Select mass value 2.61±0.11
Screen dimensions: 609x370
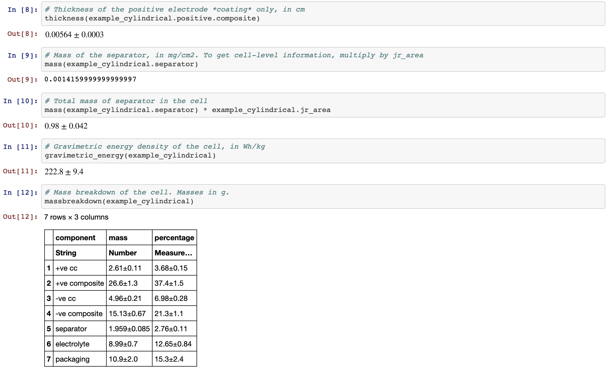pyautogui.click(x=129, y=268)
